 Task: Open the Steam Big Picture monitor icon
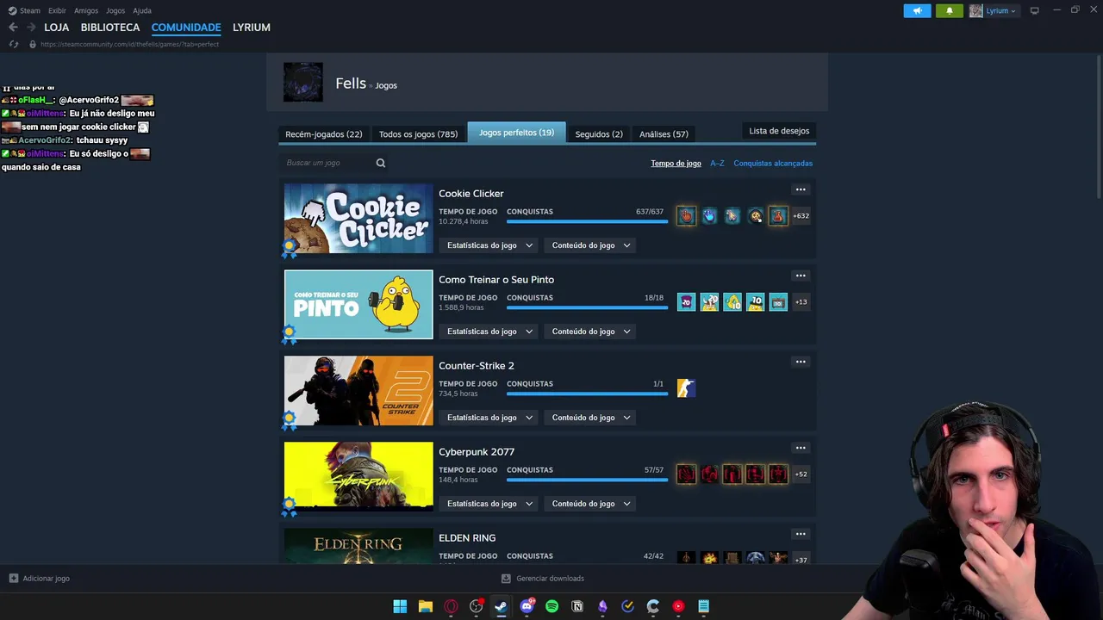click(1034, 10)
